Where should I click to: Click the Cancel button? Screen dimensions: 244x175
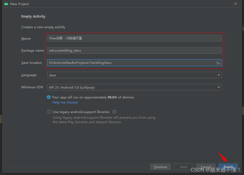click(x=206, y=167)
